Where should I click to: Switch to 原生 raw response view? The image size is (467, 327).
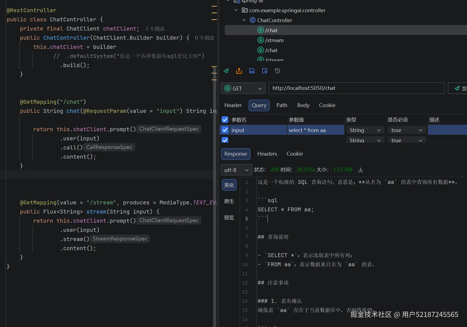[x=229, y=201]
